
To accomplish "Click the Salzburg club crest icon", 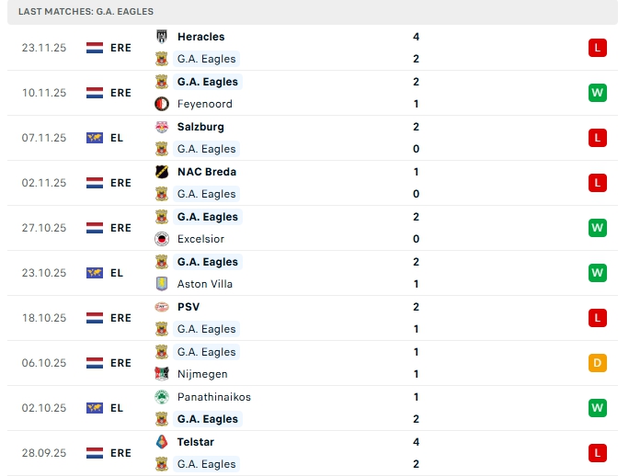I will click(162, 127).
